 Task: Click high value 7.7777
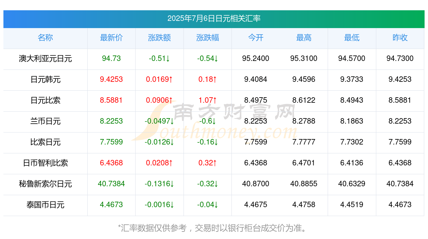click(304, 142)
